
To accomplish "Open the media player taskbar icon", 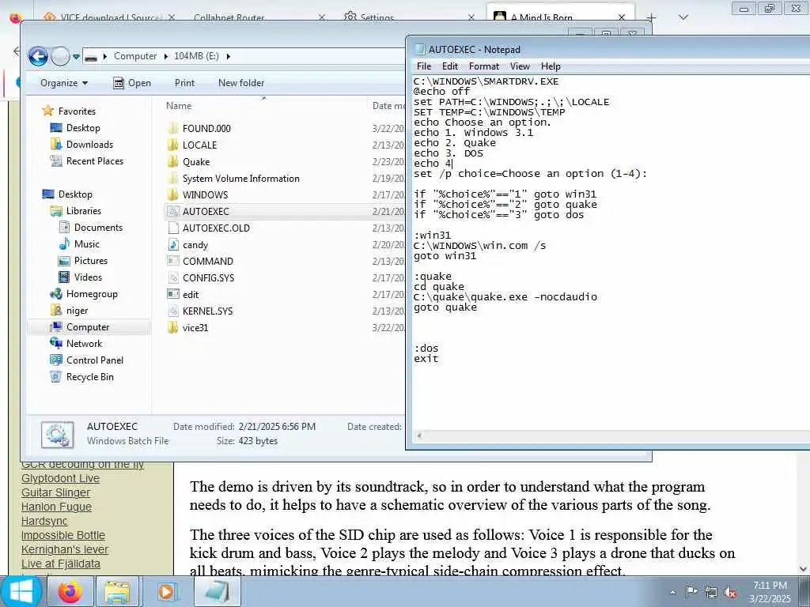I will [x=166, y=591].
